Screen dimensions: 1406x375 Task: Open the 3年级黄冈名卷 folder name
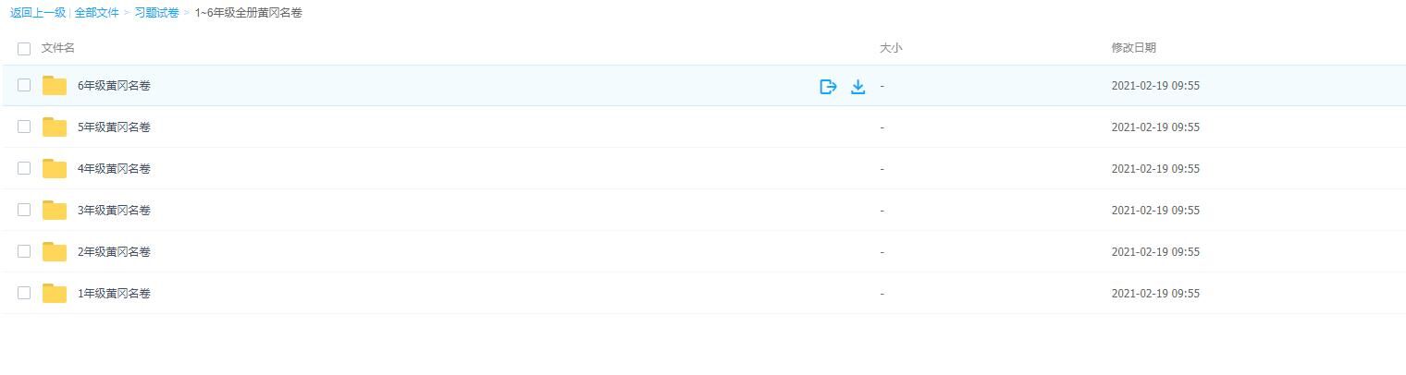pyautogui.click(x=114, y=211)
